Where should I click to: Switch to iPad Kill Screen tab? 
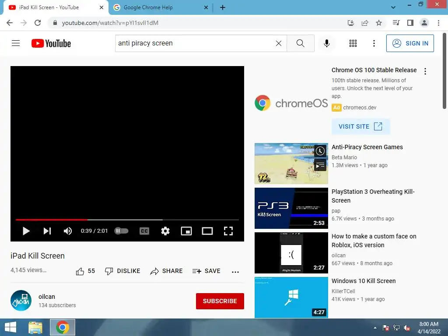pyautogui.click(x=54, y=7)
